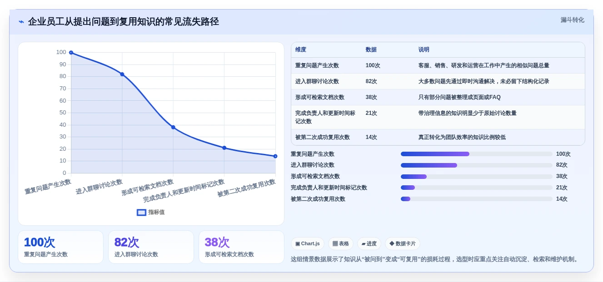Image resolution: width=603 pixels, height=282 pixels.
Task: Click the 漏斗转化 tag
Action: coord(572,20)
